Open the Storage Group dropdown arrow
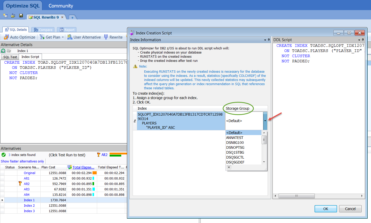This screenshot has width=371, height=223. [265, 121]
